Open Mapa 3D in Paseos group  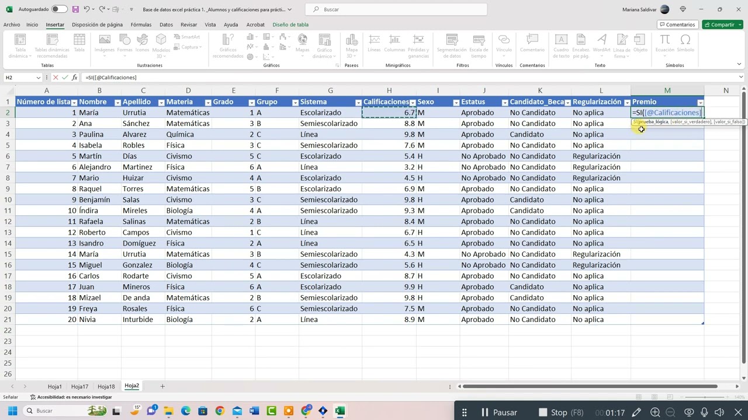[x=351, y=45]
